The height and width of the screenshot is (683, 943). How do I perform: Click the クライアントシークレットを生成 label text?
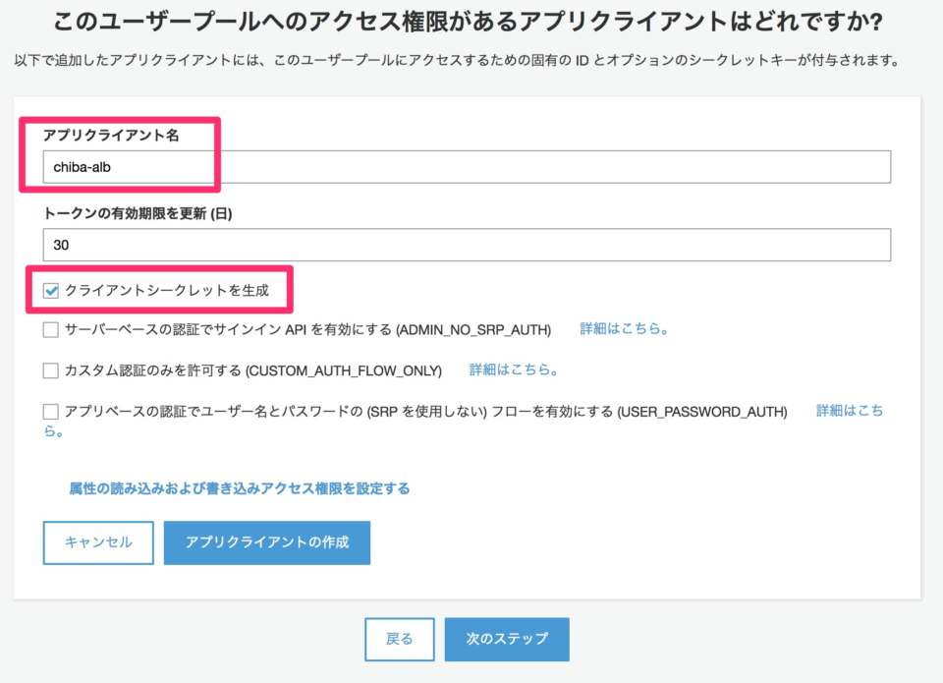(167, 291)
